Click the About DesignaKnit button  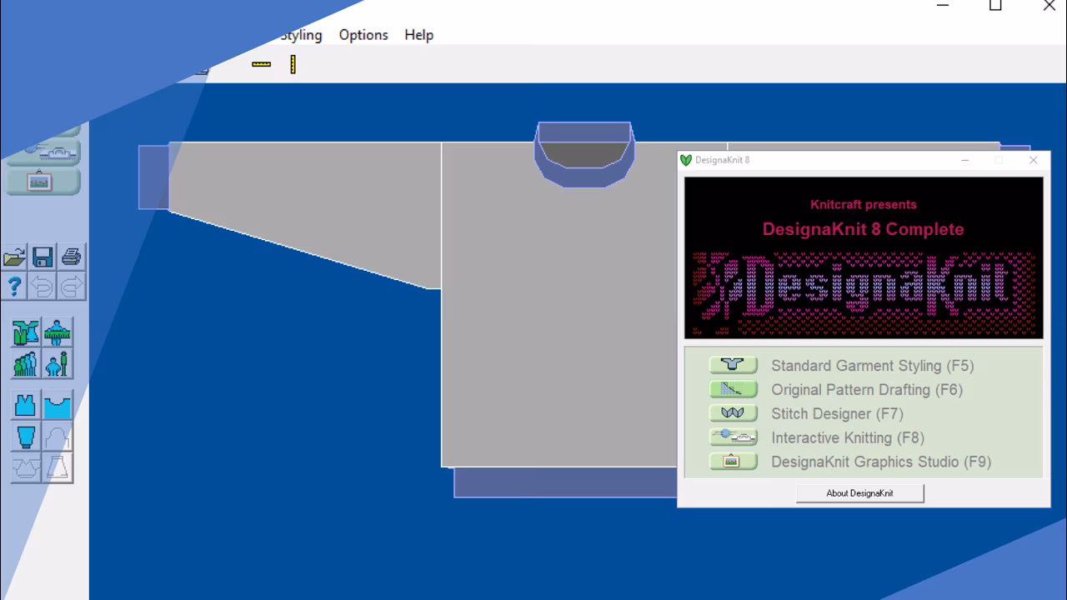click(x=860, y=493)
